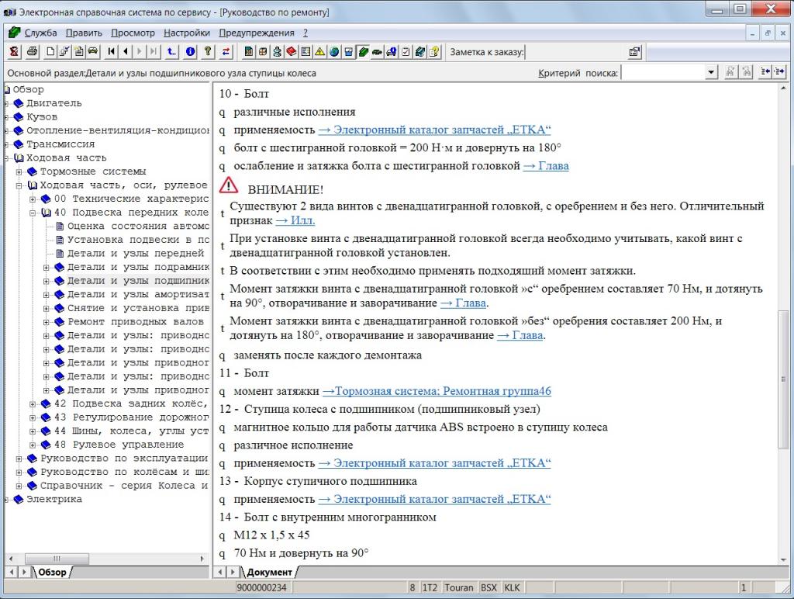The image size is (794, 599).
Task: Open the blue info circle icon
Action: [191, 52]
